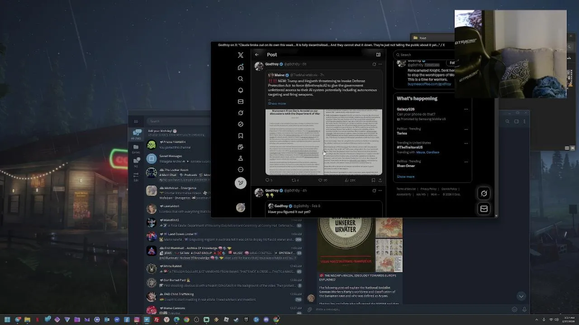Open the X home feed icon
579x325 pixels.
[241, 67]
